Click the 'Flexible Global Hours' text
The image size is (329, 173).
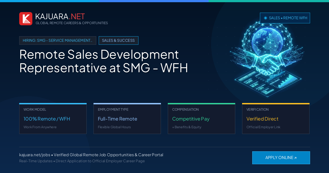(114, 127)
